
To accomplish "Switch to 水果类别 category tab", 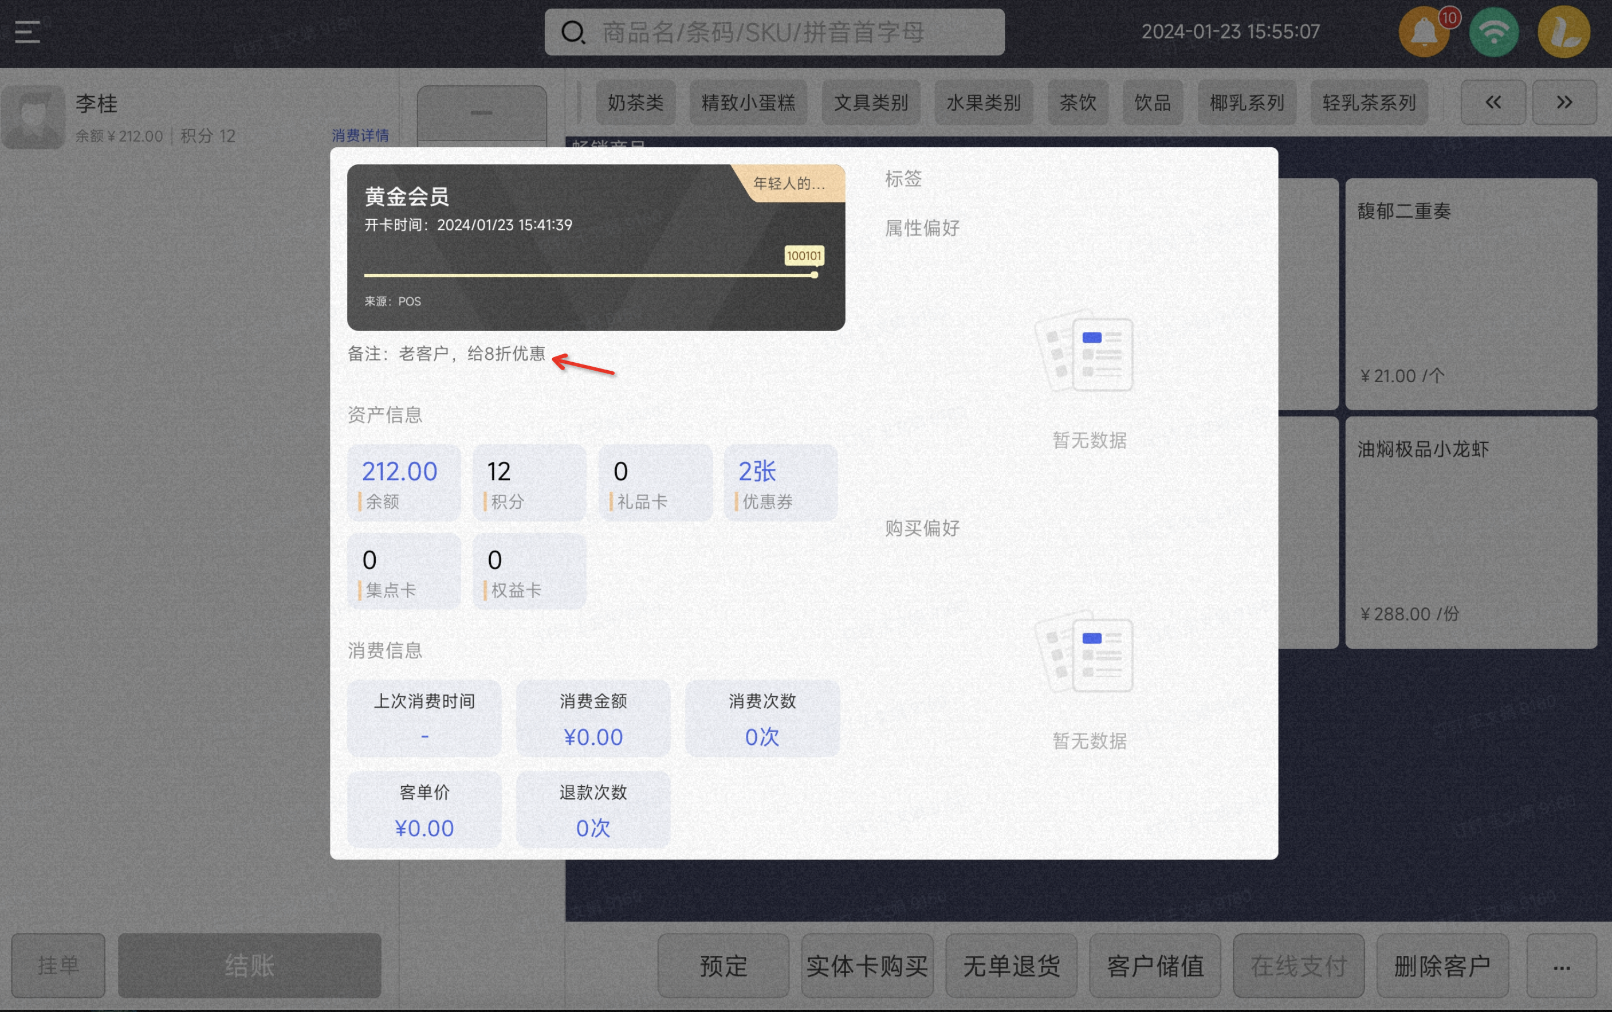I will pos(983,103).
